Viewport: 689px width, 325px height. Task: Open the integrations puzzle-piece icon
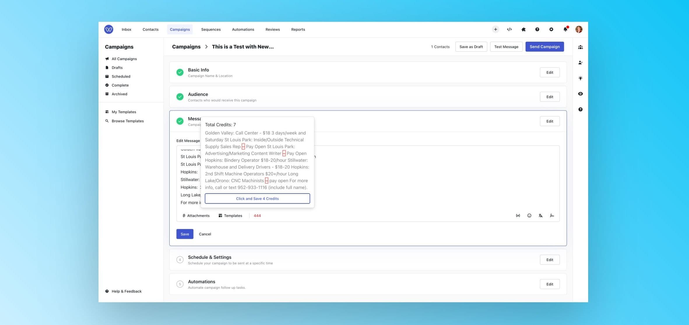[523, 29]
